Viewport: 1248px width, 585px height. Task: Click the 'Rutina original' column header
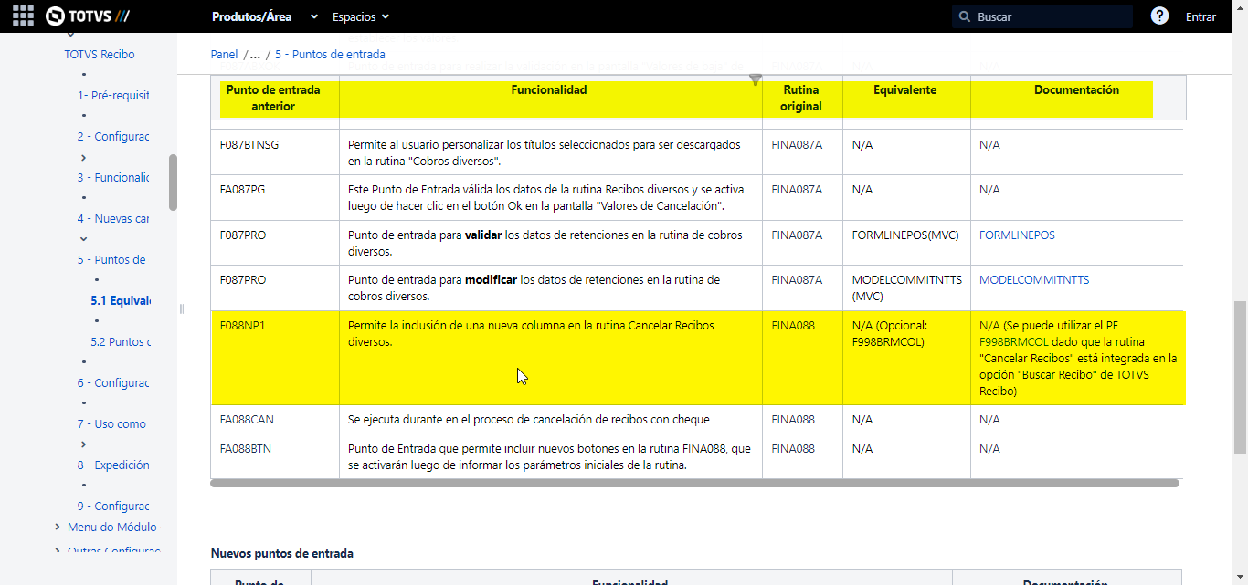[801, 99]
